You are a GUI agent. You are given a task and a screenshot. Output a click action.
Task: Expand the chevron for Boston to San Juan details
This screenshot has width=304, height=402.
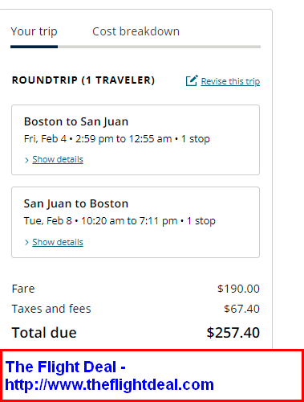click(26, 160)
